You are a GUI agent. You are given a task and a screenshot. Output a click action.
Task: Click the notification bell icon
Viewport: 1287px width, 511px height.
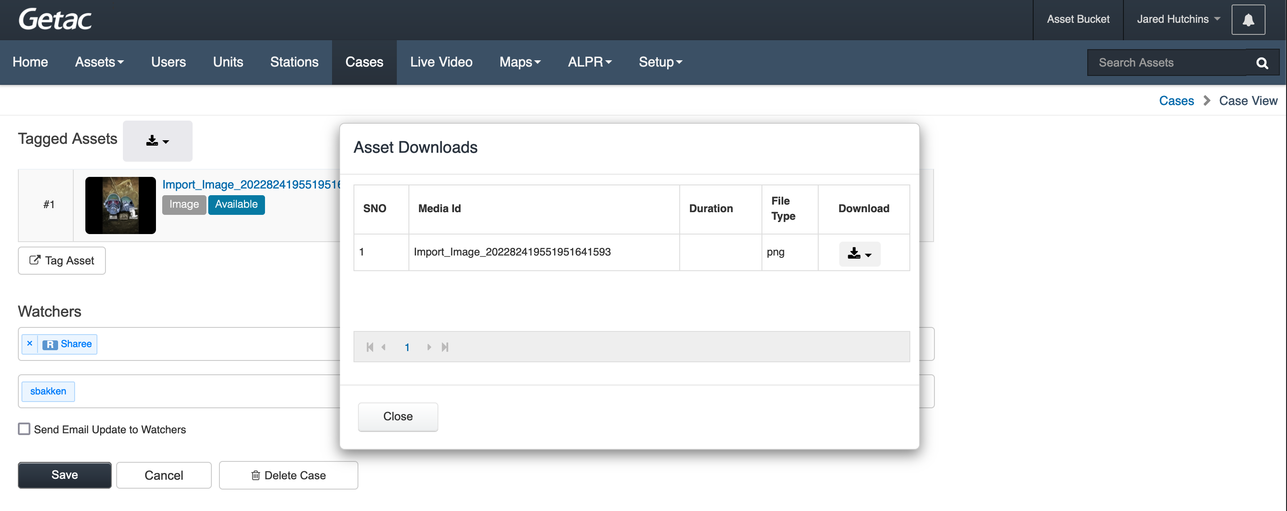1248,20
